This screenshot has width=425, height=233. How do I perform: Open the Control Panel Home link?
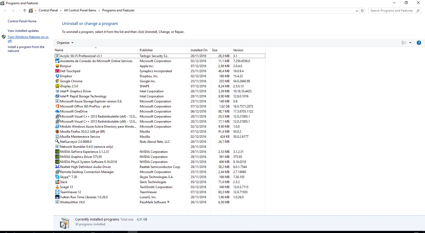(22, 21)
